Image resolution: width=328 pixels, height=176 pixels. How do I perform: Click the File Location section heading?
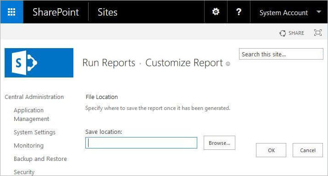102,97
